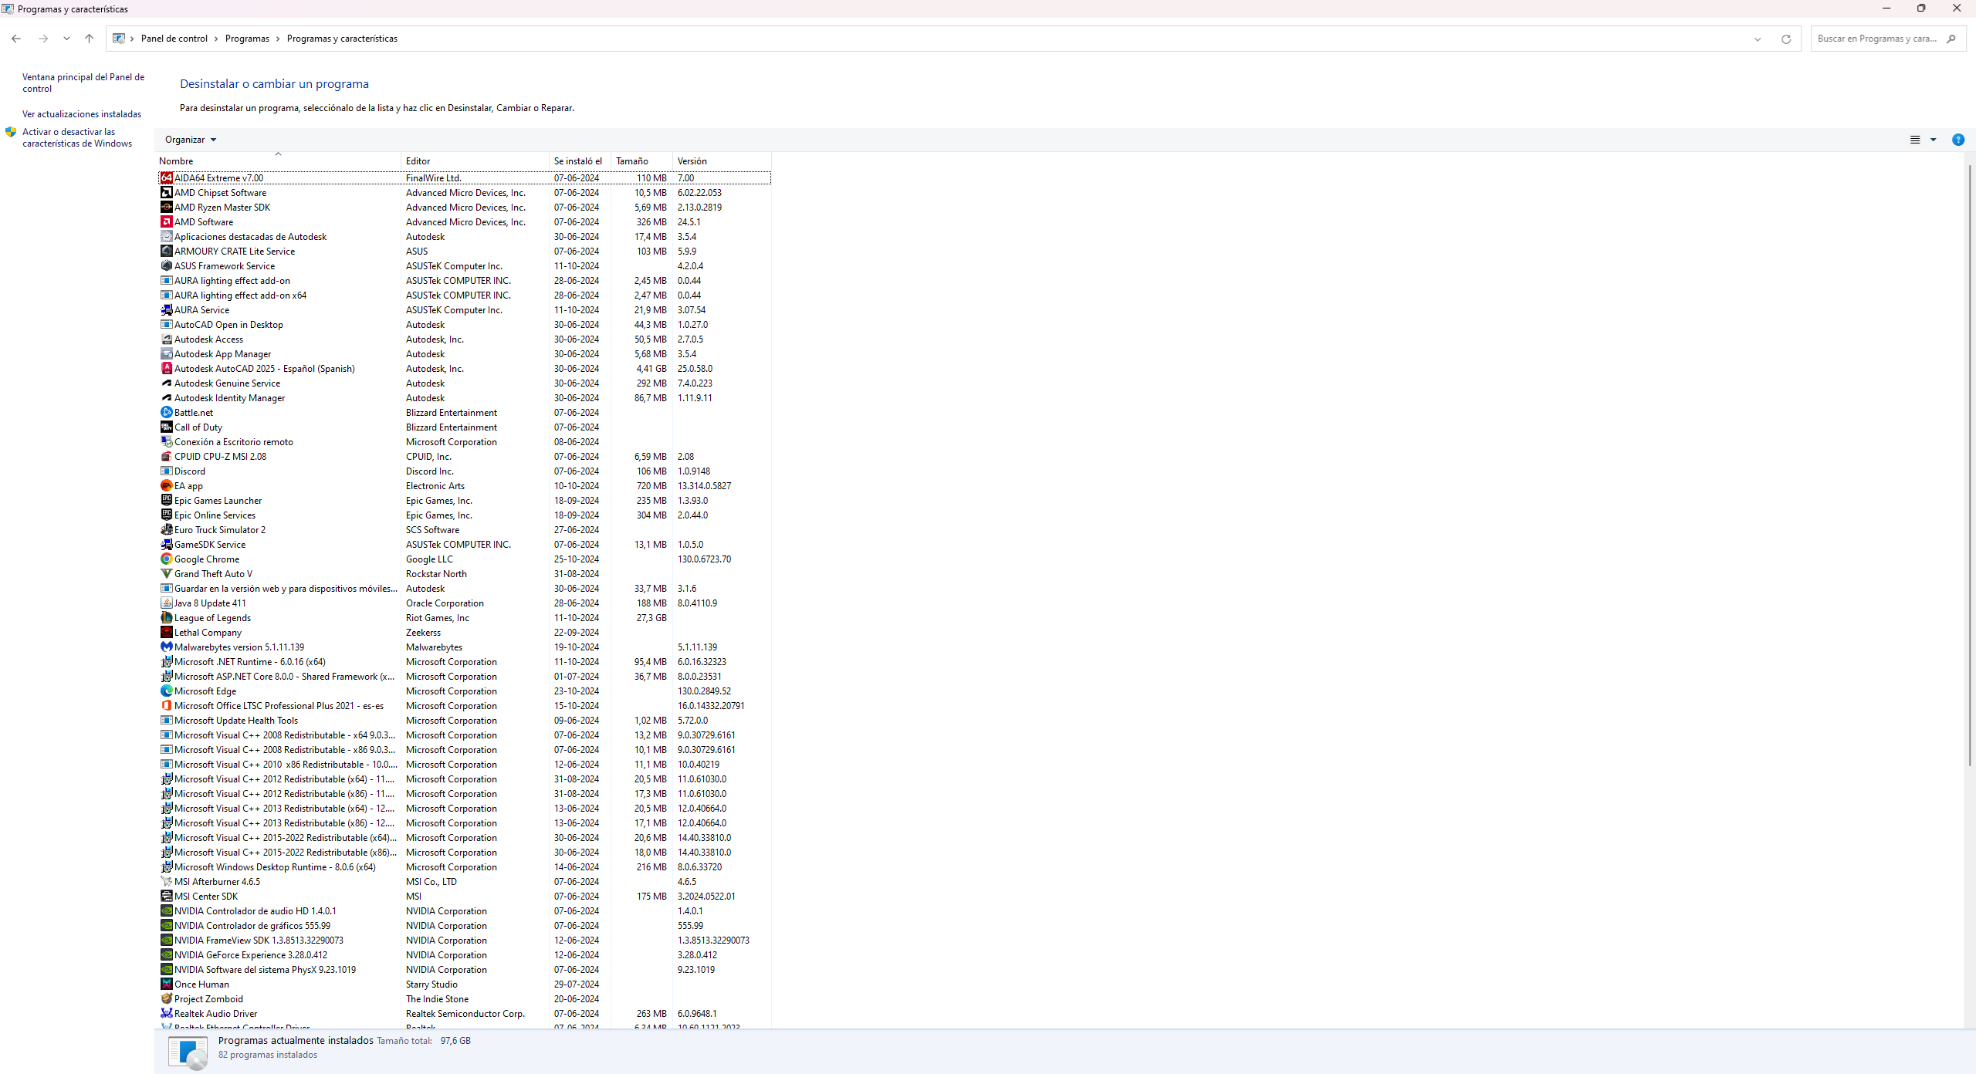Click the Grand Theft Auto V icon

point(166,574)
